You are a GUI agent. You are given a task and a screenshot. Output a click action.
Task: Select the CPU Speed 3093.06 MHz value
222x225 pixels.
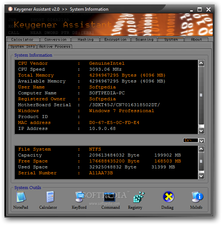105,69
